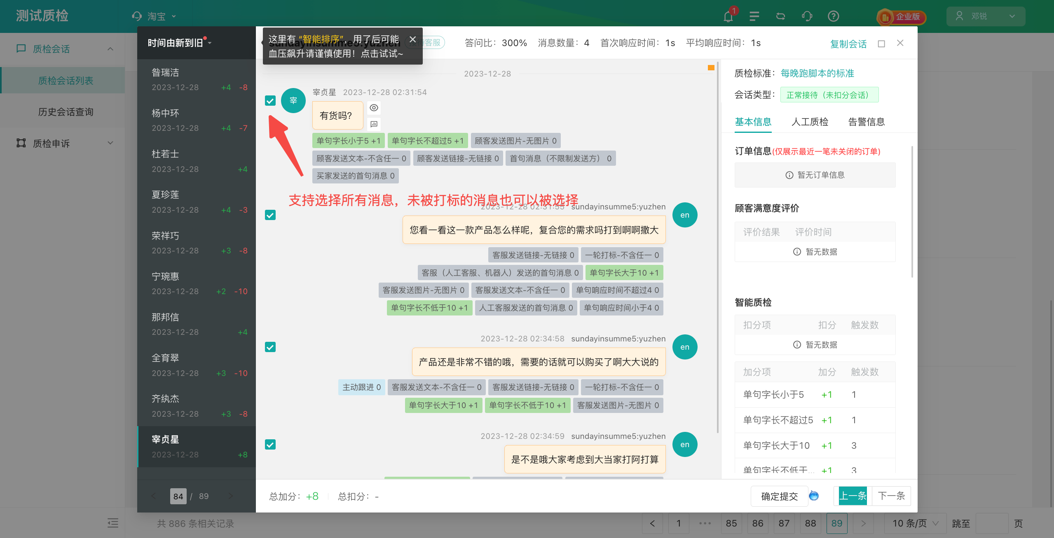Switch to the 基本信息 tab
Viewport: 1054px width, 538px height.
pos(753,122)
